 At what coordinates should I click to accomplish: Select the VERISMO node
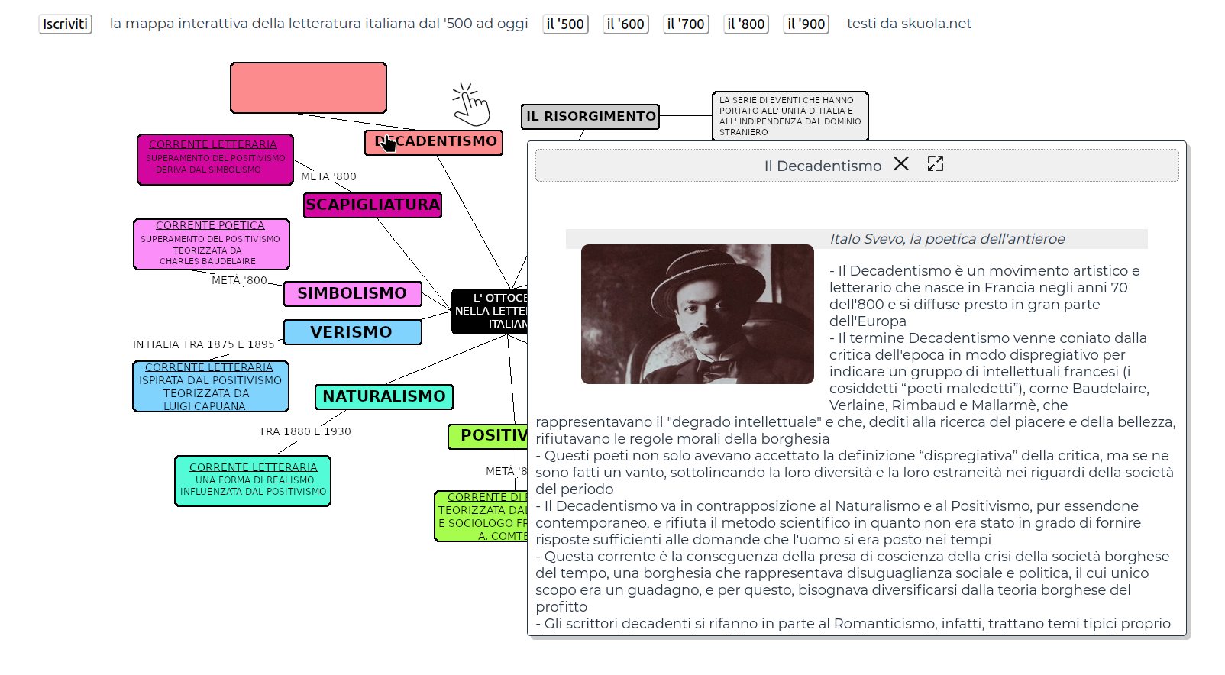(352, 332)
